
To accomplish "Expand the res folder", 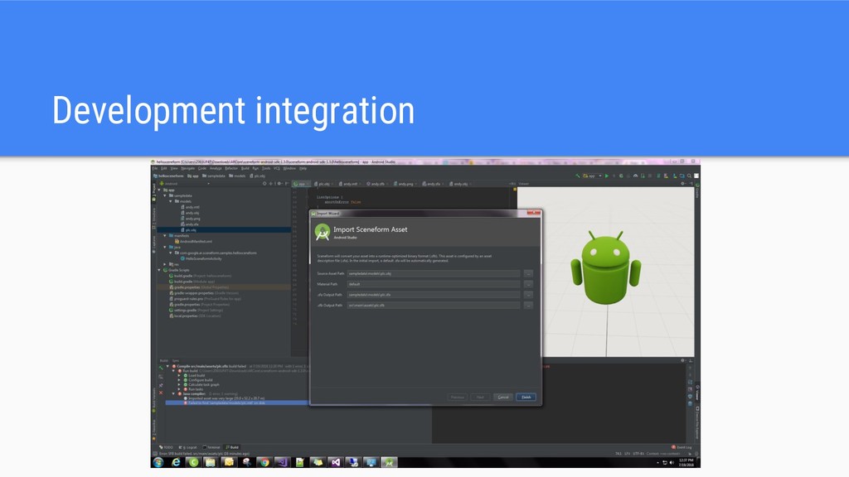I will click(x=165, y=264).
